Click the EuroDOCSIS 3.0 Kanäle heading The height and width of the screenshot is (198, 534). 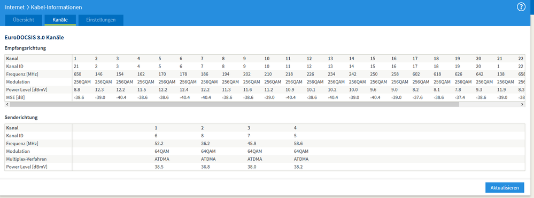tap(34, 38)
